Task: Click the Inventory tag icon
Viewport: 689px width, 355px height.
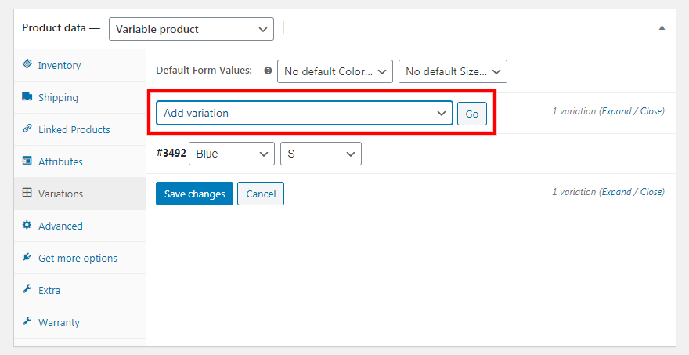Action: pyautogui.click(x=27, y=64)
